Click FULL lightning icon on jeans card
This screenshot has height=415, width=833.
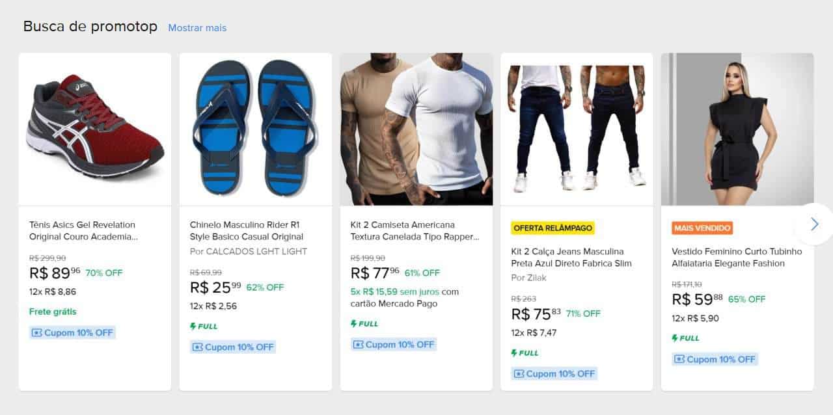(514, 353)
